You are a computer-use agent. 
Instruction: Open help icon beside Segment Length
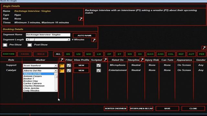point(94,40)
